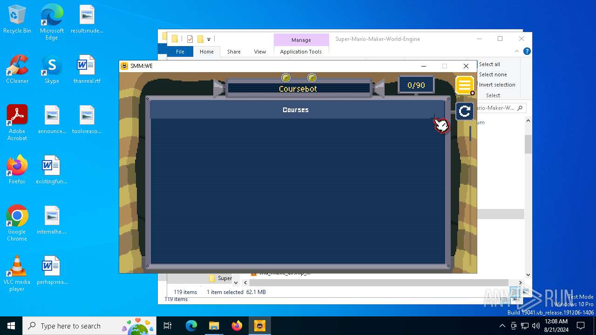Open File Explorer from the taskbar

tap(214, 326)
